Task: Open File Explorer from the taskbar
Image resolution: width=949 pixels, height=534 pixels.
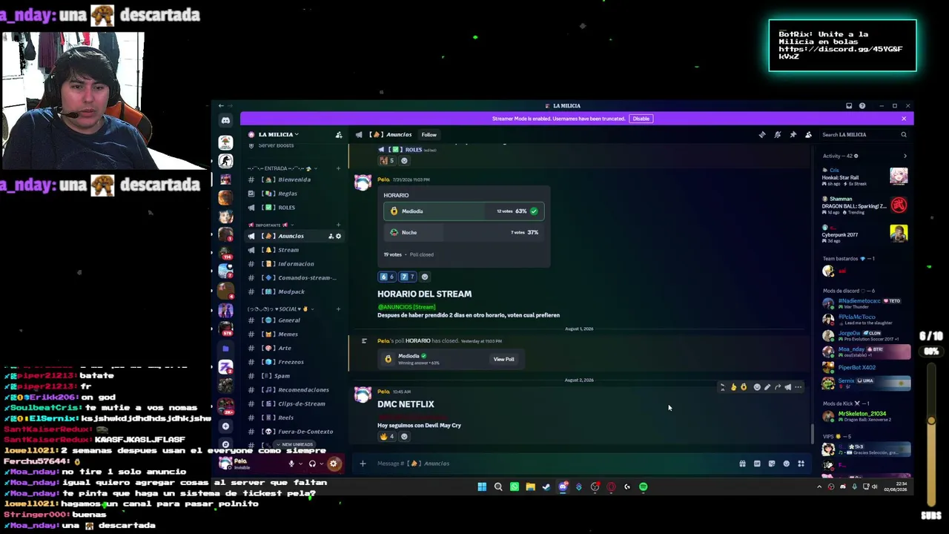Action: (x=530, y=487)
